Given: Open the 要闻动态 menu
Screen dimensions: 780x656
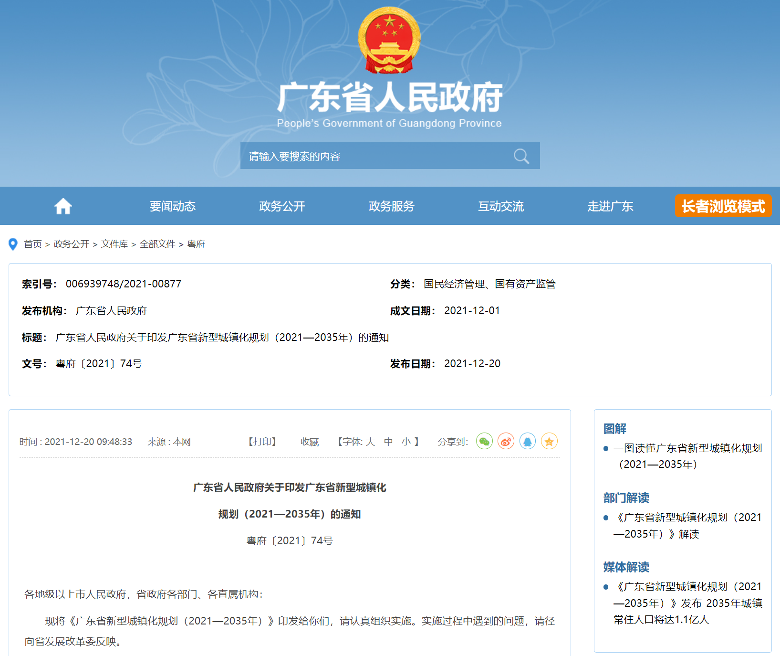Looking at the screenshot, I should 173,206.
